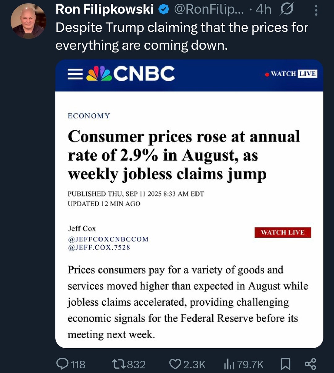Click Ron Filipkowski's verified badge

(x=163, y=9)
